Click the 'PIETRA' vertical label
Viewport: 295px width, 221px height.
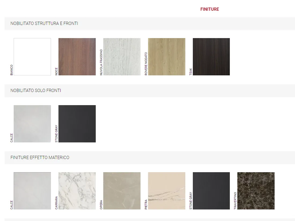pyautogui.click(x=146, y=204)
